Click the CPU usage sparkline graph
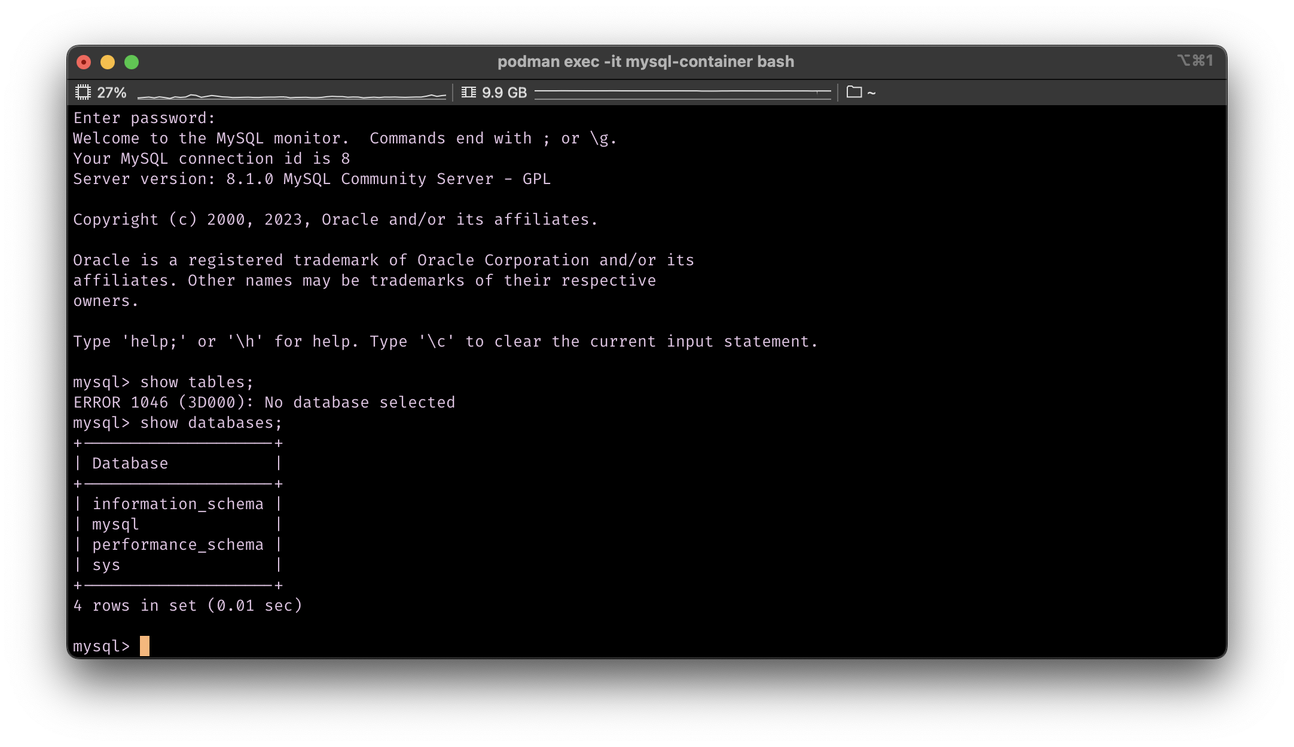Viewport: 1294px width, 747px height. point(291,94)
